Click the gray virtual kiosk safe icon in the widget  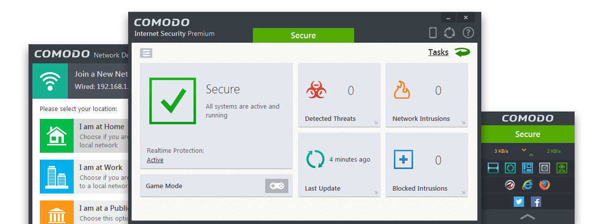click(x=544, y=168)
